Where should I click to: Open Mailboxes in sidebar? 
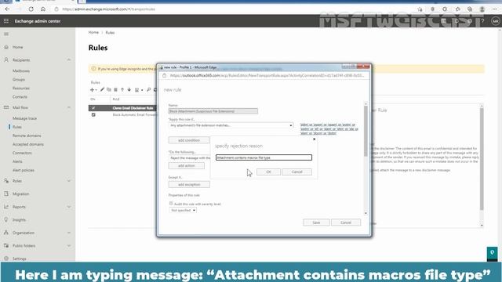[21, 71]
